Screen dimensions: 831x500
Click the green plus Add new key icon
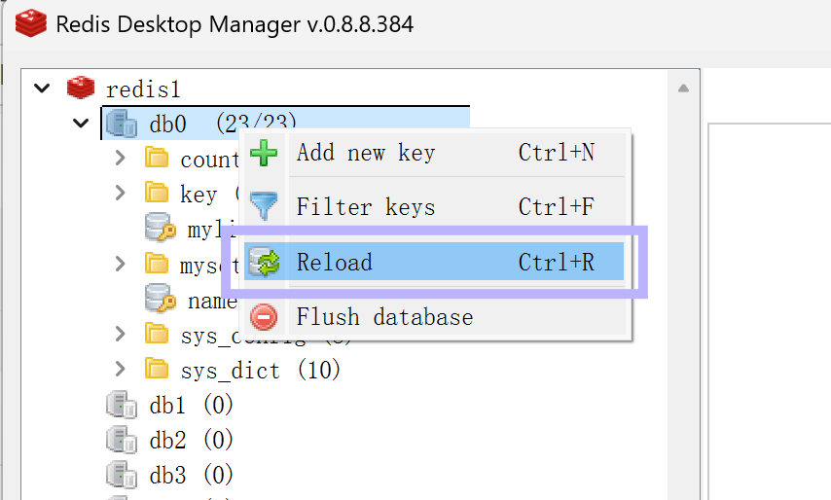(x=264, y=153)
